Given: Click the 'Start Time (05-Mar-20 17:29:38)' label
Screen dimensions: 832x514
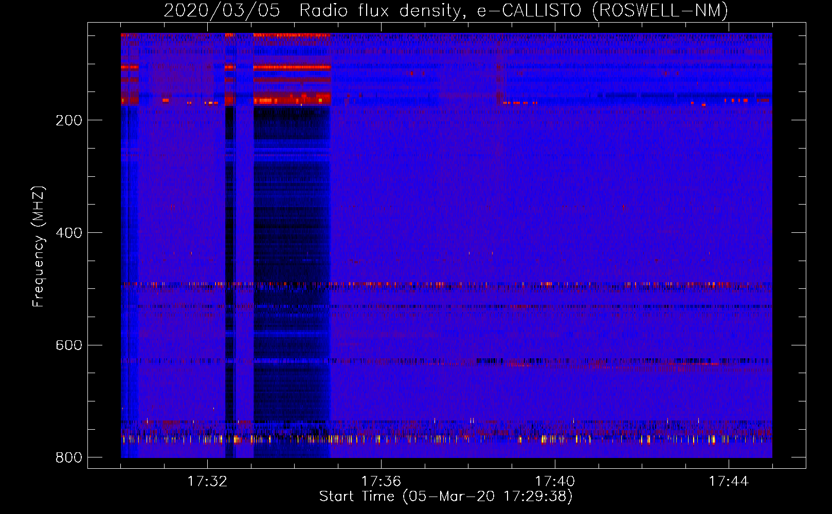Looking at the screenshot, I should coord(446,497).
